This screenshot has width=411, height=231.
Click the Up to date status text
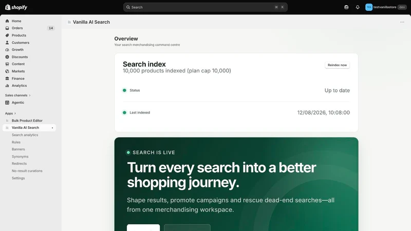337,90
